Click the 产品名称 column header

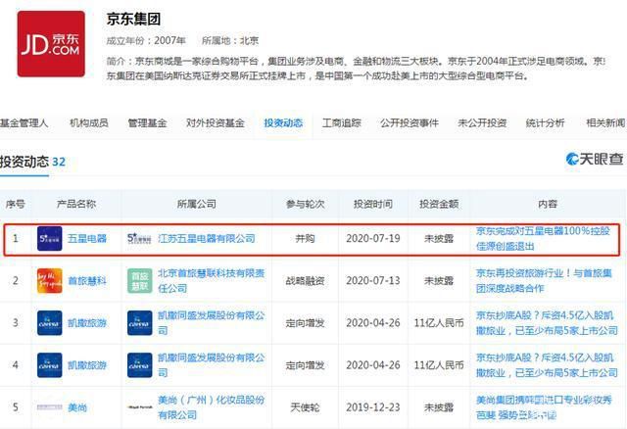pos(76,204)
